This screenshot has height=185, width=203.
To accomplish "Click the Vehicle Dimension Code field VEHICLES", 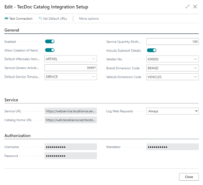I will click(172, 77).
